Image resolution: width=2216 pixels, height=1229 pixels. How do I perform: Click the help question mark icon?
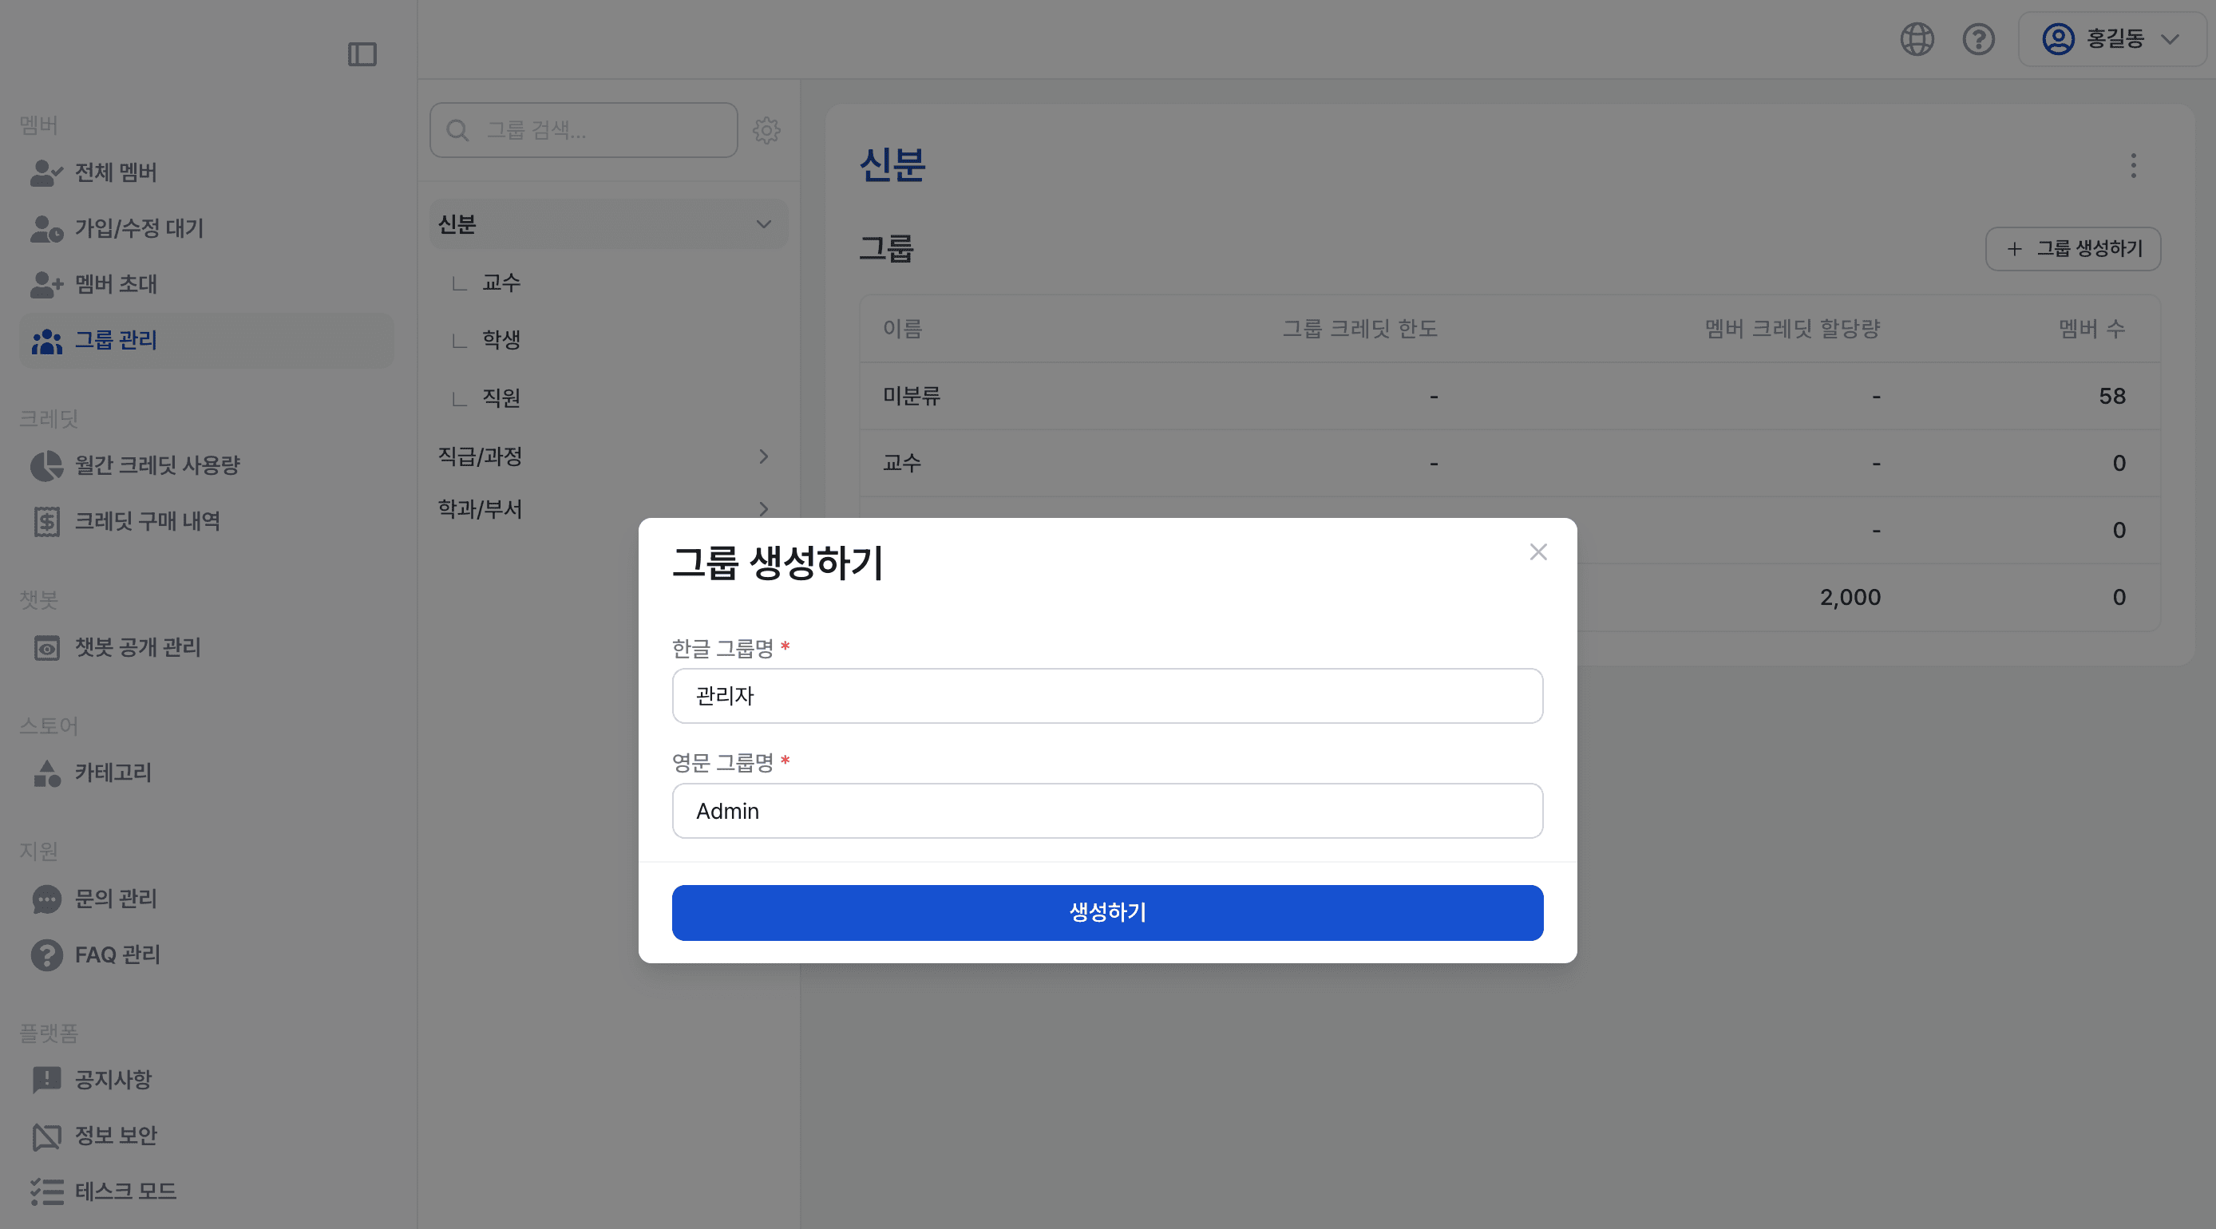1977,38
